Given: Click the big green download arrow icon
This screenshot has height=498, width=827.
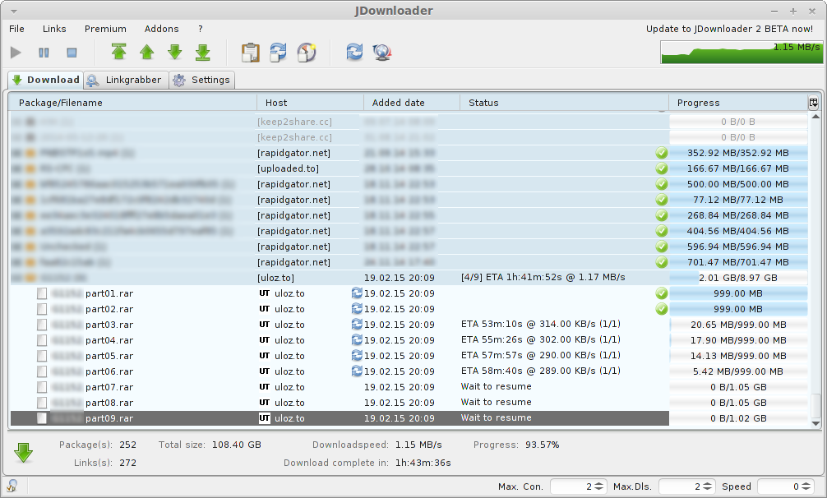Looking at the screenshot, I should point(23,453).
